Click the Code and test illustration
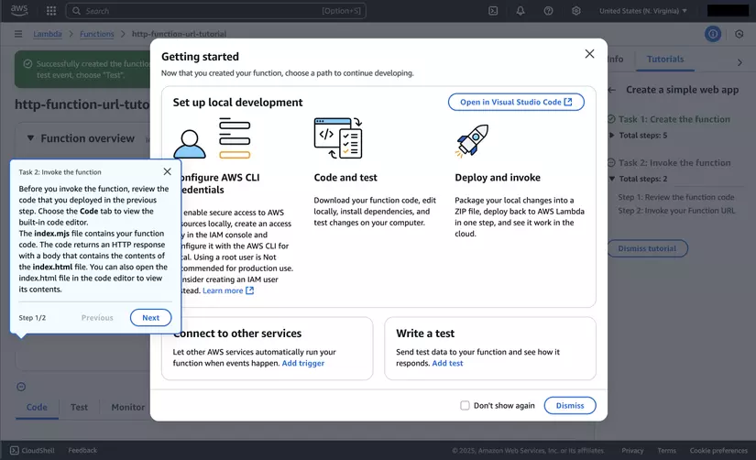Screen dimensions: 756x460 338,137
